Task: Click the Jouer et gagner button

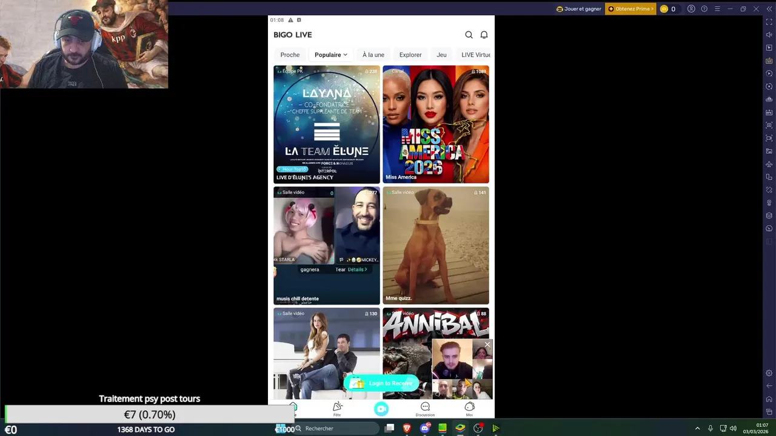Action: point(579,9)
